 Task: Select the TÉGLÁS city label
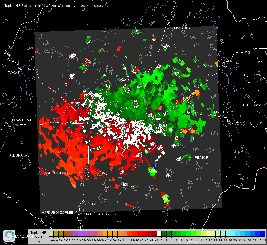(x=92, y=204)
